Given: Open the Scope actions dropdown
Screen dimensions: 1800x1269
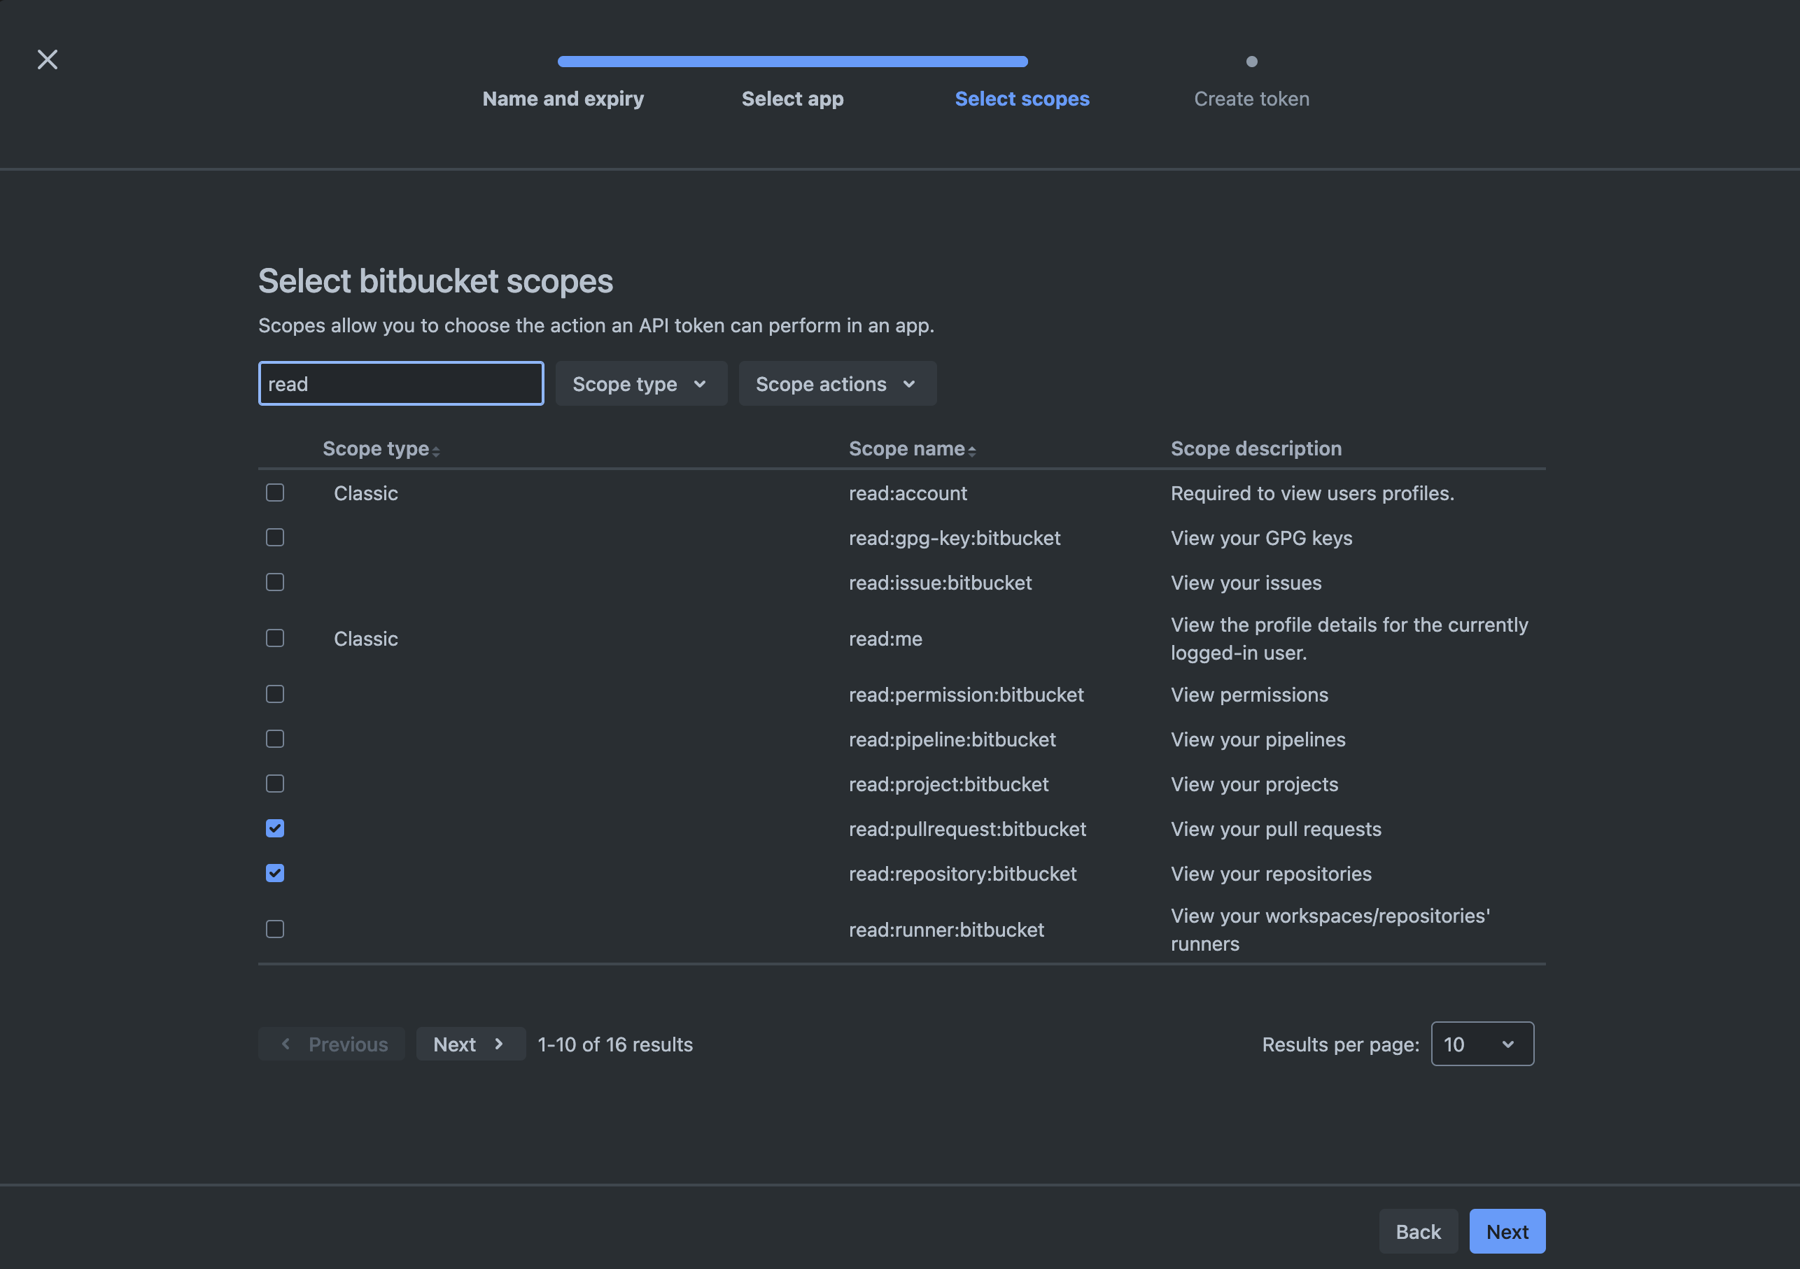Looking at the screenshot, I should click(836, 383).
